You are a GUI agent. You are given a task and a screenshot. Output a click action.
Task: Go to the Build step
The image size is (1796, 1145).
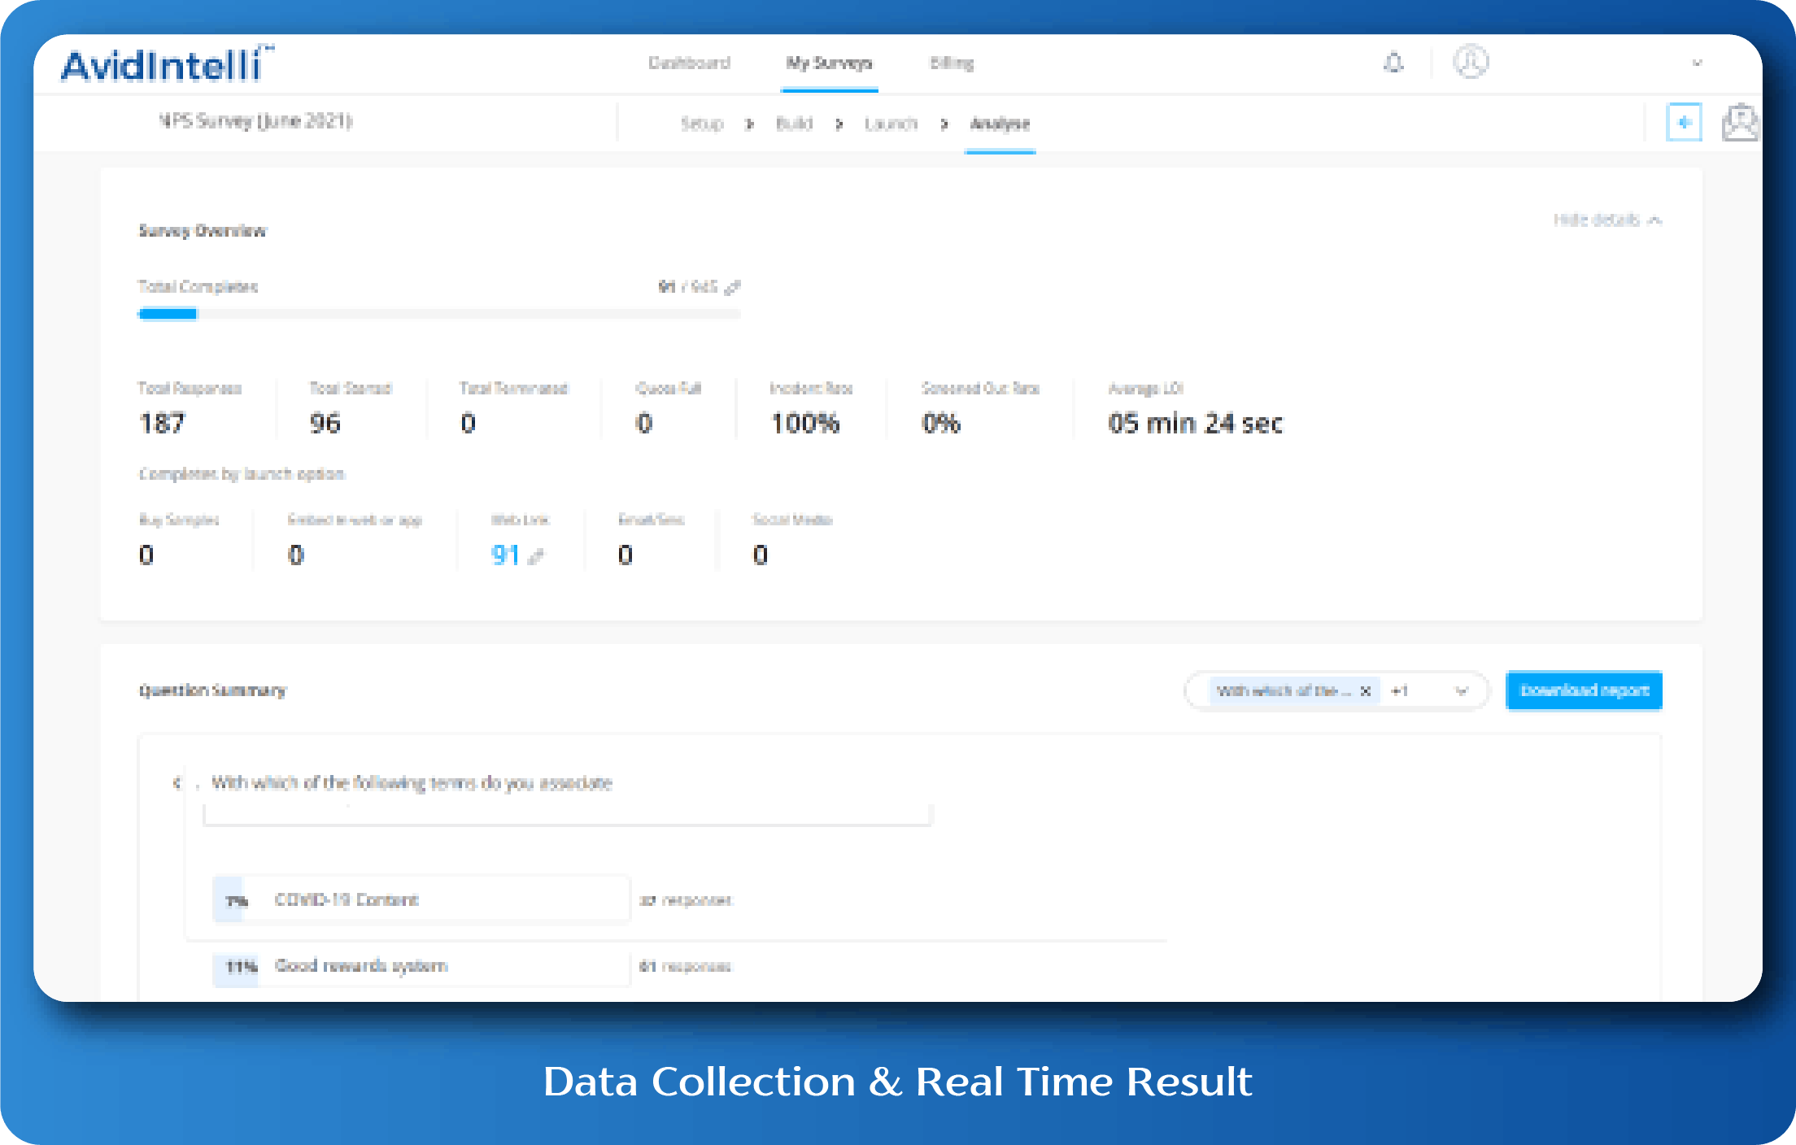click(794, 124)
